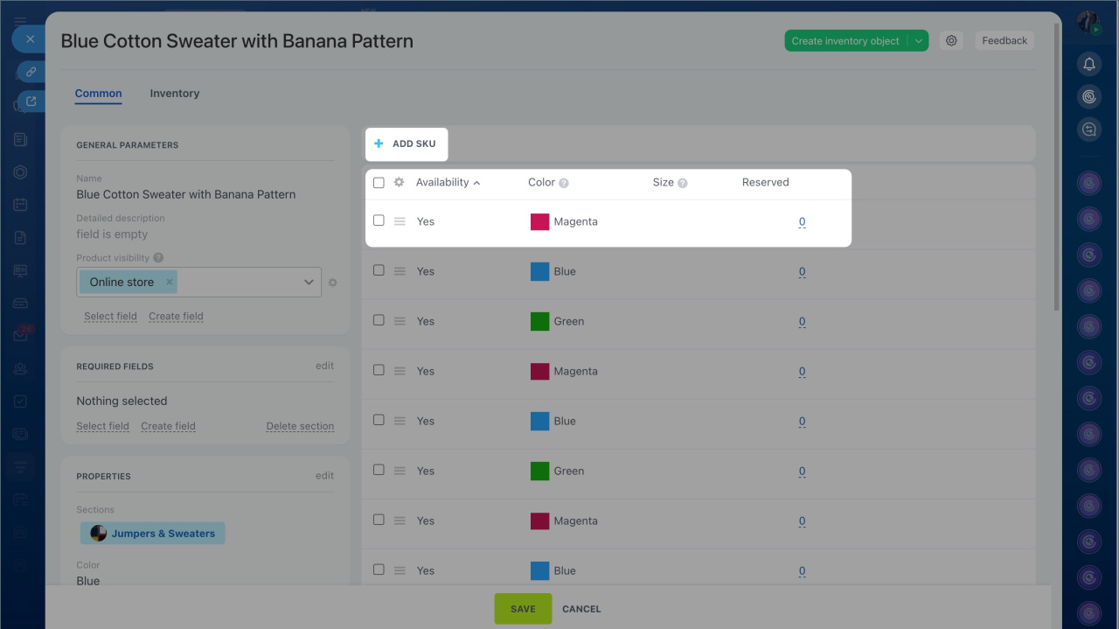
Task: Switch to the Inventory tab
Action: coord(174,94)
